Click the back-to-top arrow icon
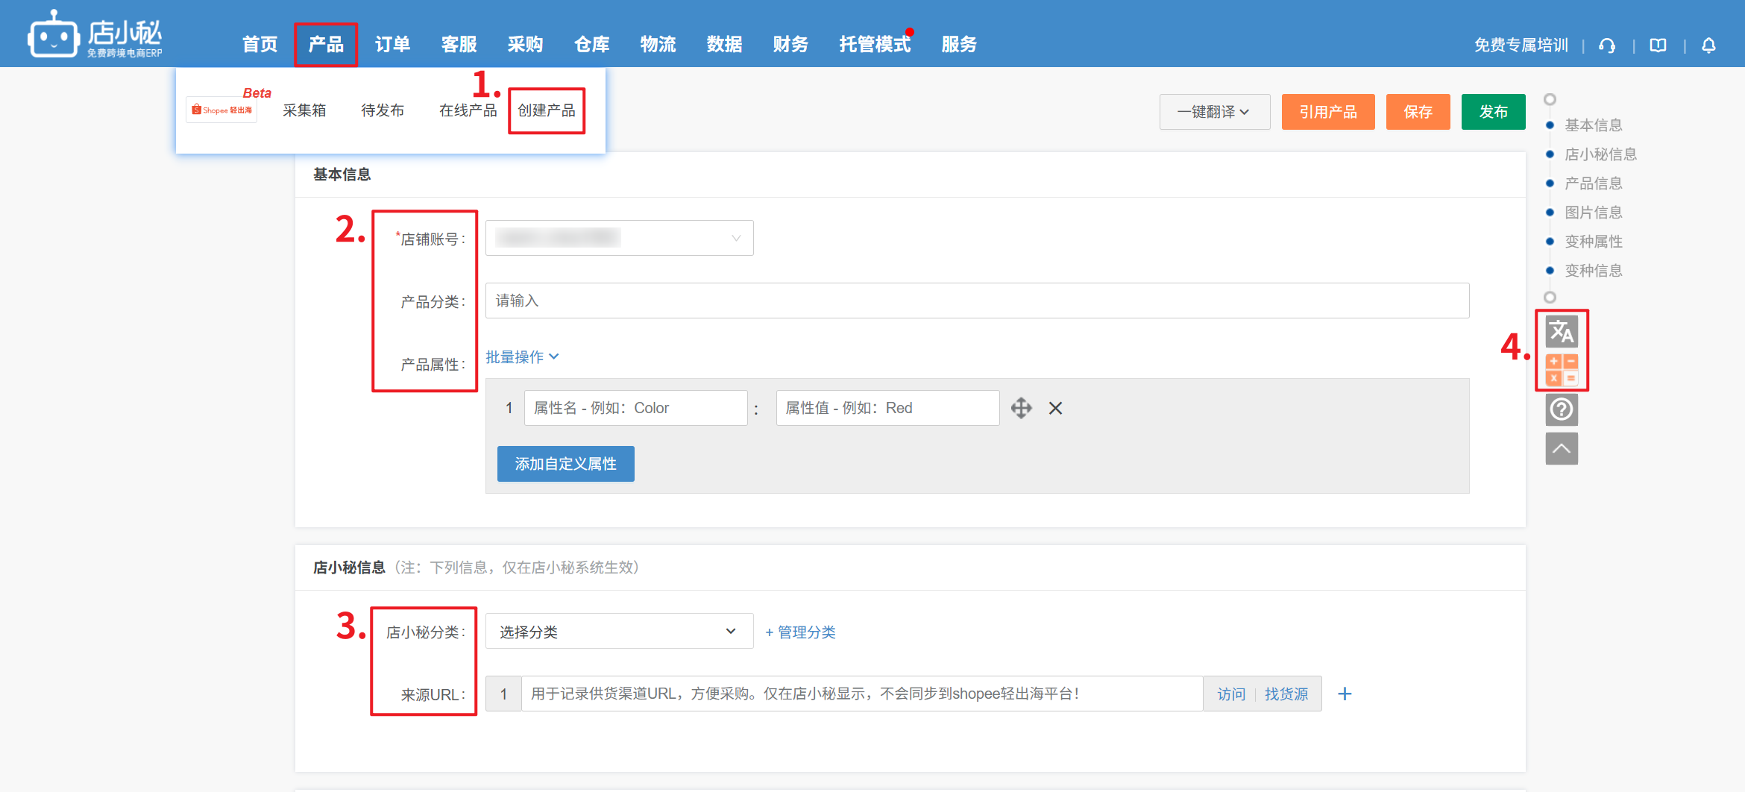The width and height of the screenshot is (1745, 792). [1561, 449]
